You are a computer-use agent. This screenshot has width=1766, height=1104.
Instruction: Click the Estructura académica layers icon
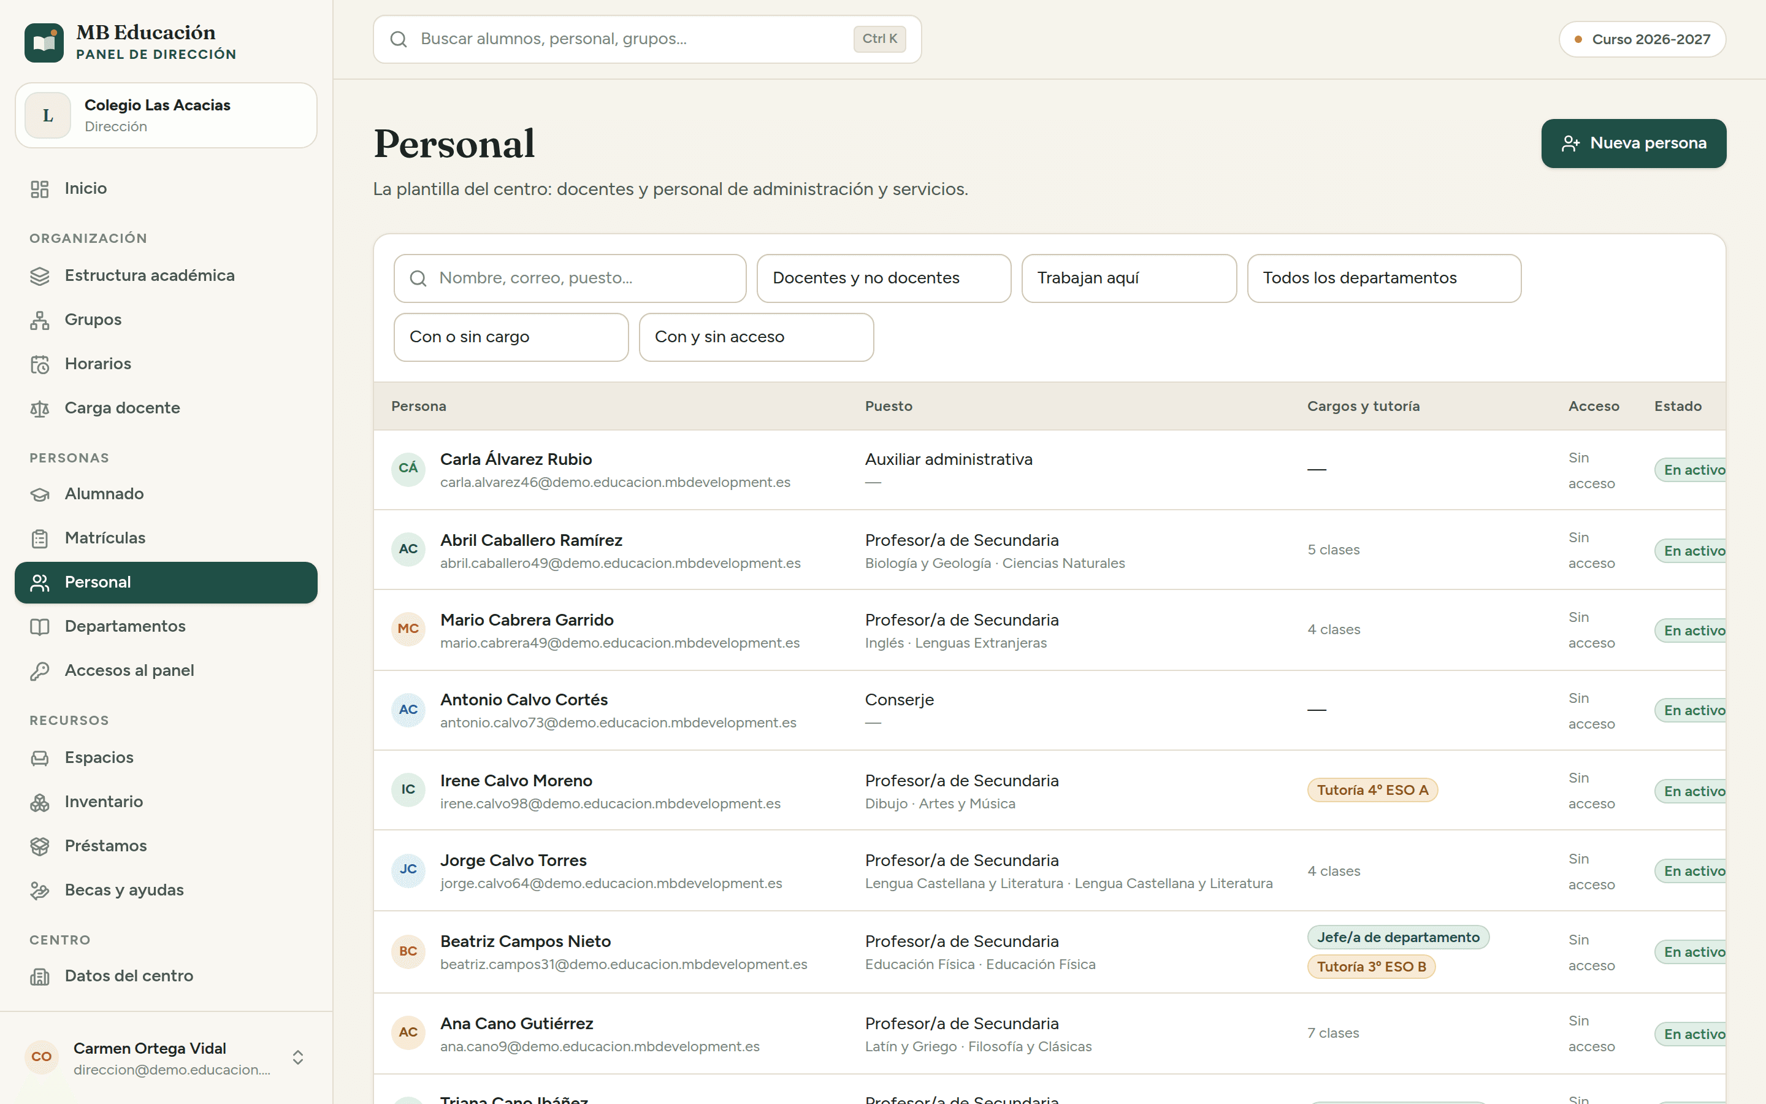click(39, 276)
